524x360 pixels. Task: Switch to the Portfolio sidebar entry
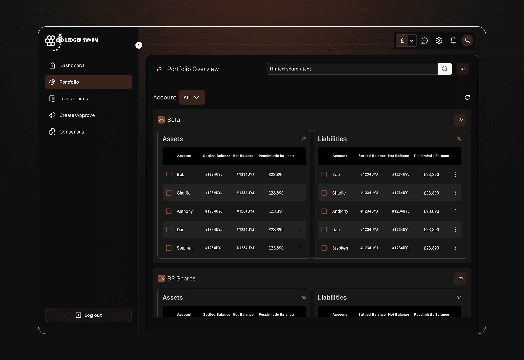69,82
